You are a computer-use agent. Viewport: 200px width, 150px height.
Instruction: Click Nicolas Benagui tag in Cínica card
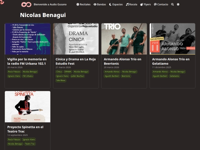(81, 72)
